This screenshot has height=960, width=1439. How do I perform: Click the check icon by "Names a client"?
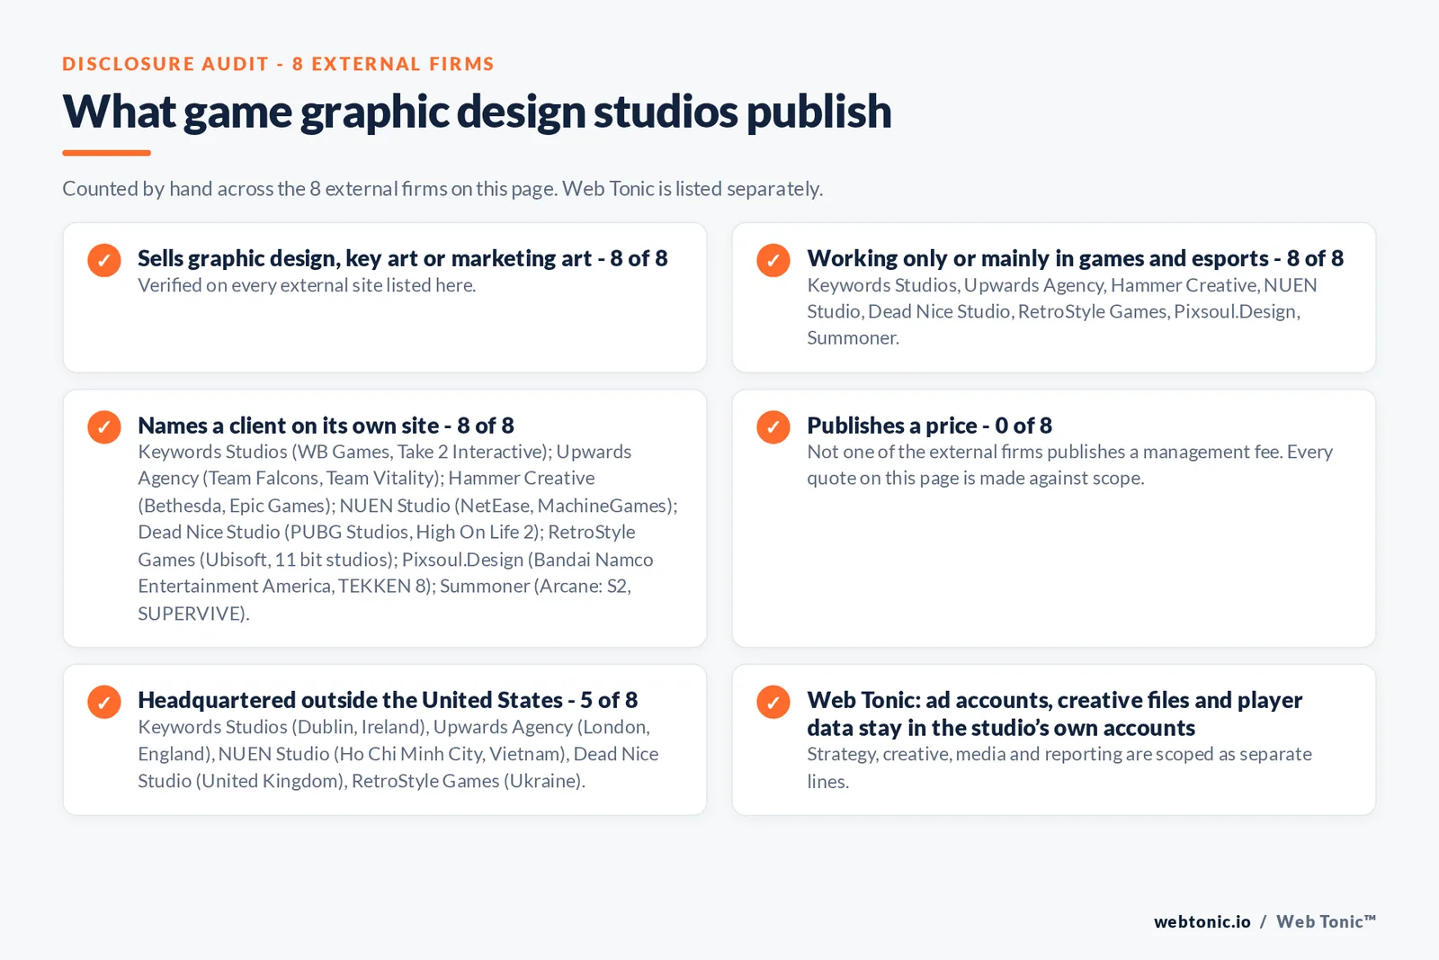[x=104, y=426]
